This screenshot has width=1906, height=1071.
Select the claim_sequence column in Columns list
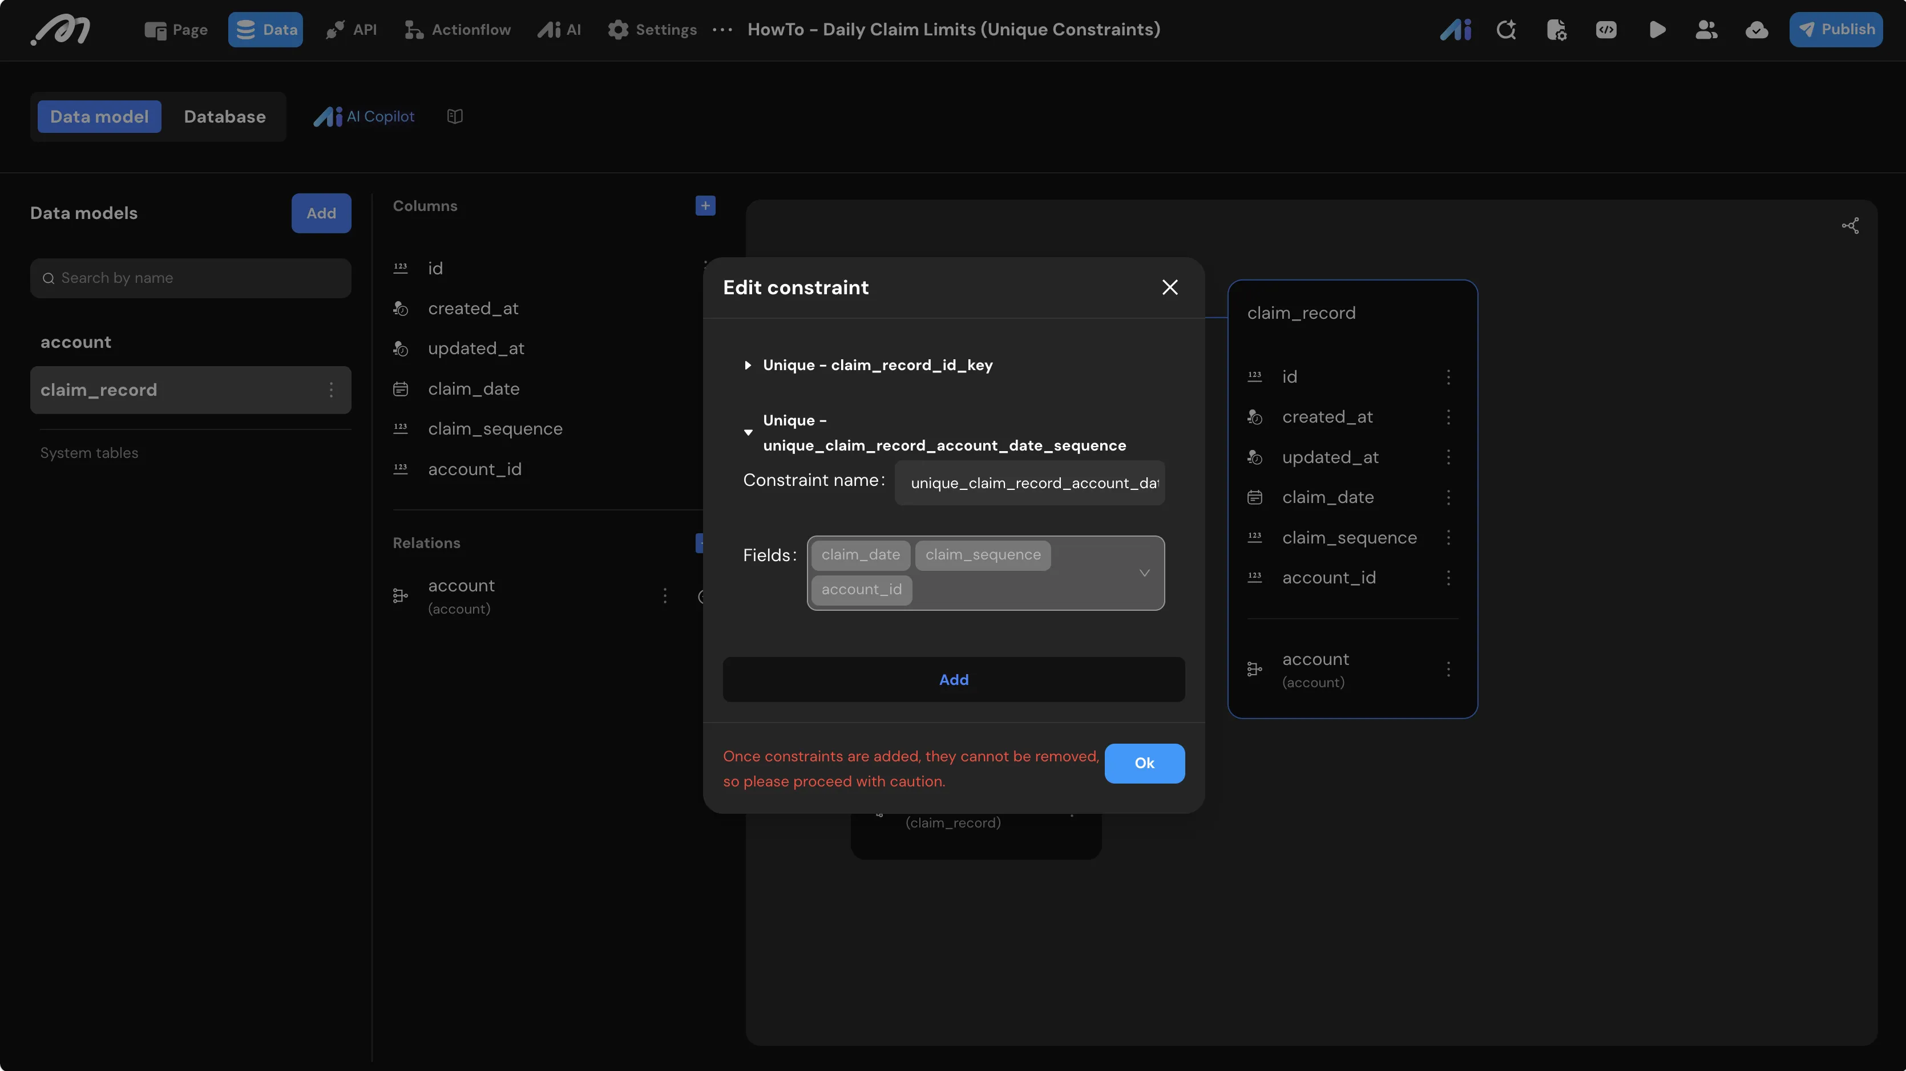point(495,429)
